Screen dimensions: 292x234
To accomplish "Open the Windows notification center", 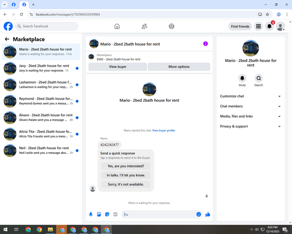I will [x=286, y=229].
